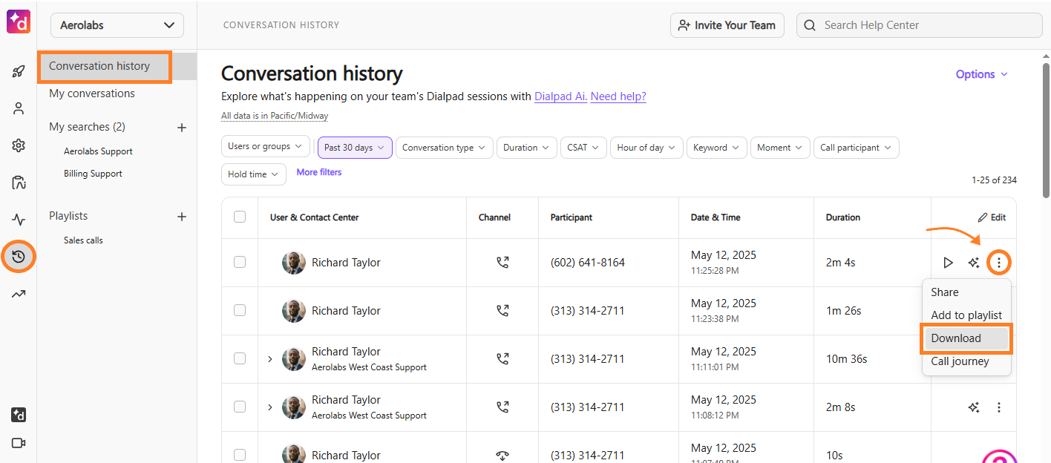The height and width of the screenshot is (463, 1051).
Task: Open the Hold time filter
Action: tap(253, 174)
